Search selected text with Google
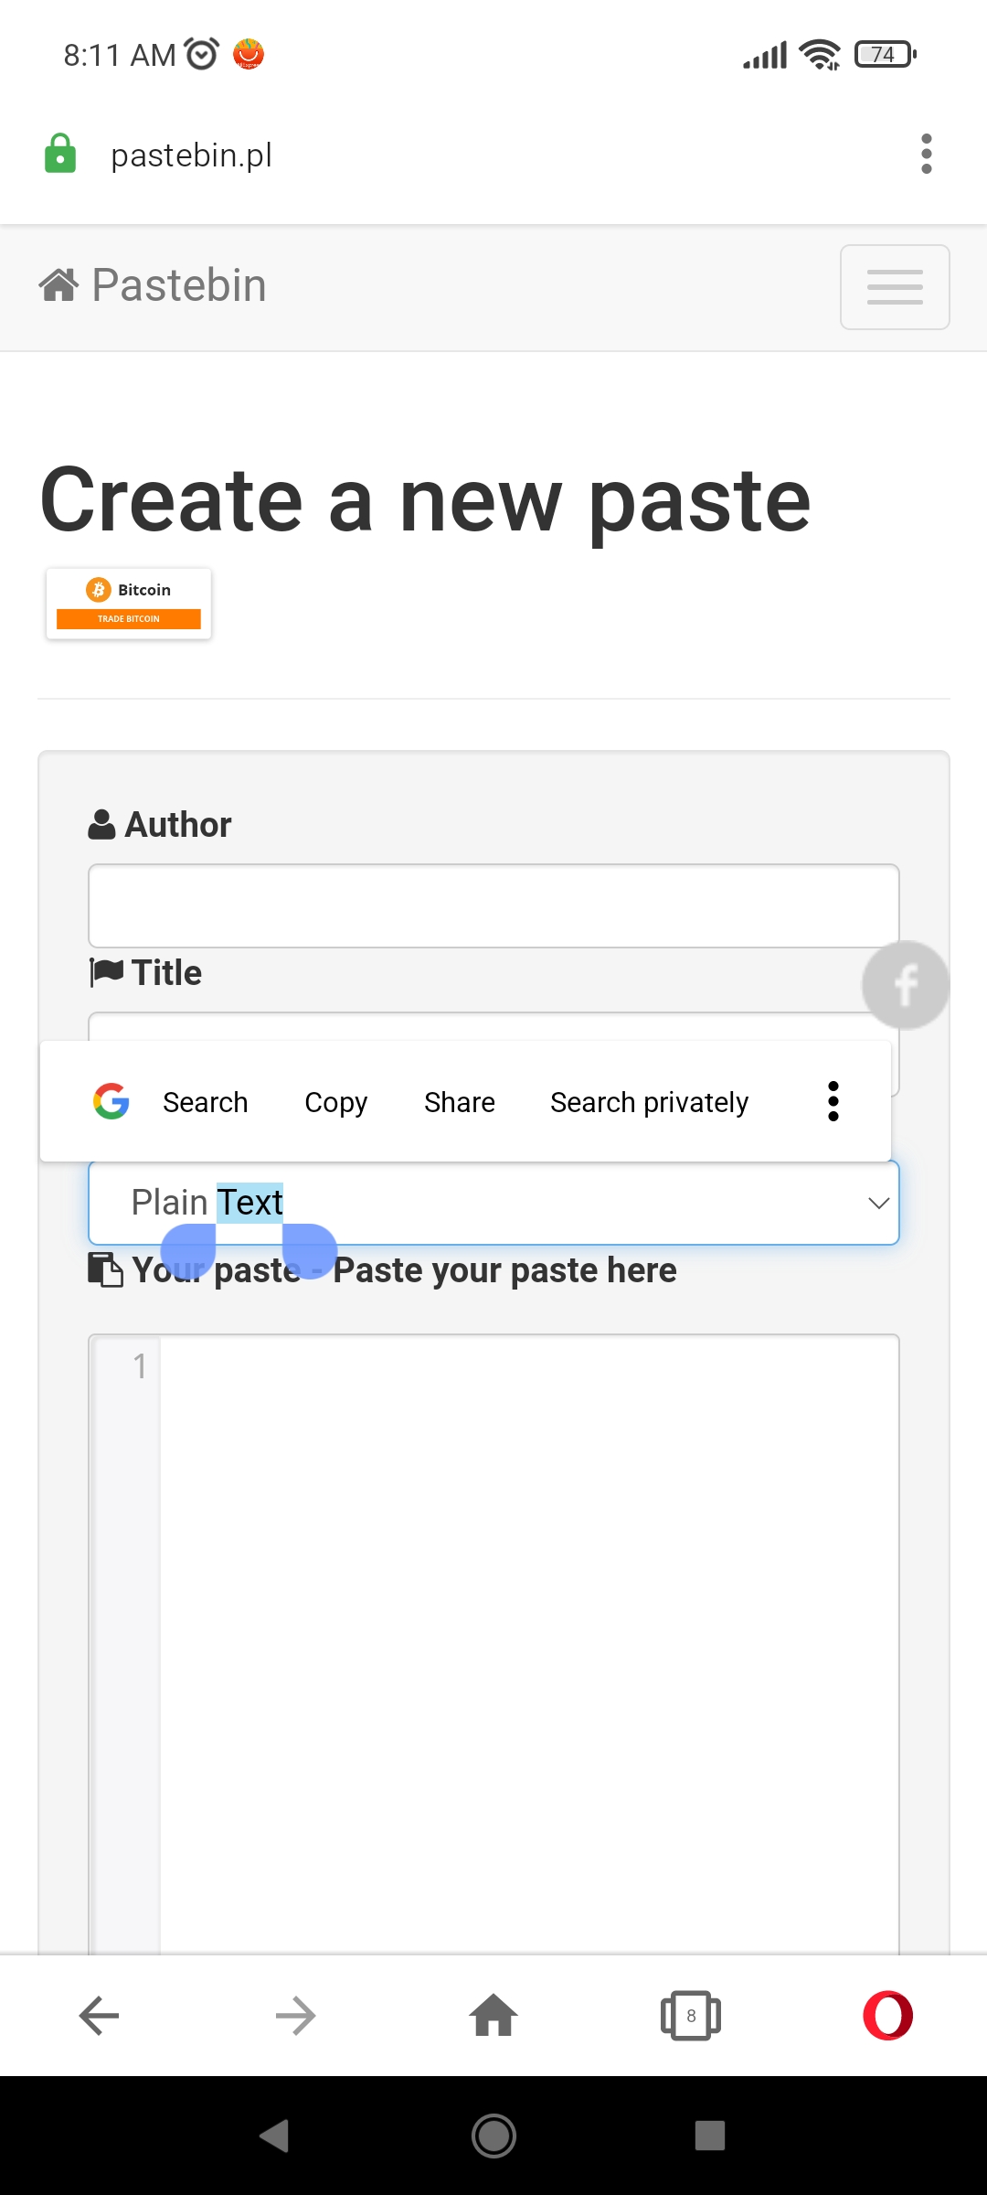The height and width of the screenshot is (2195, 987). [171, 1102]
